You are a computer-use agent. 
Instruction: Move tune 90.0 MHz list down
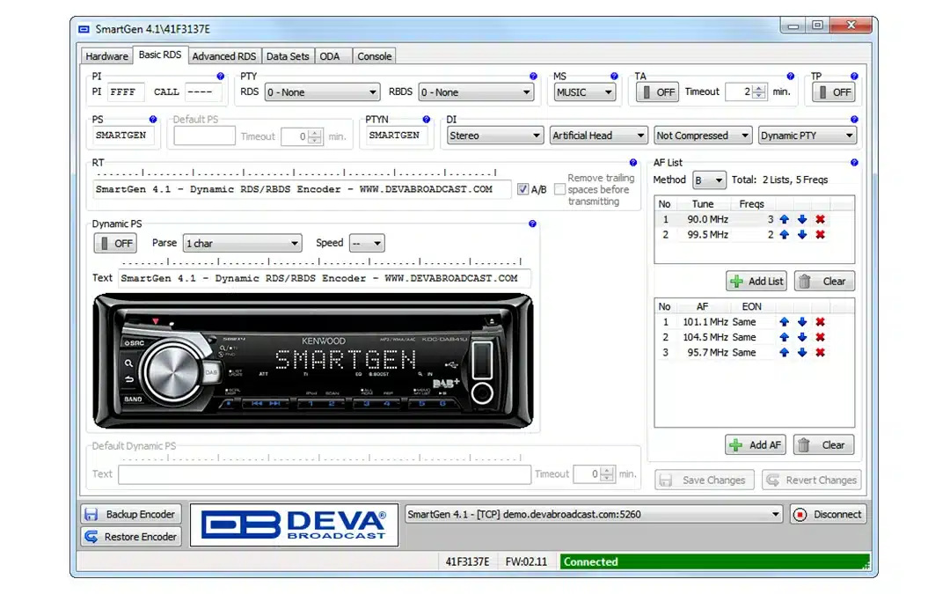[x=802, y=219]
